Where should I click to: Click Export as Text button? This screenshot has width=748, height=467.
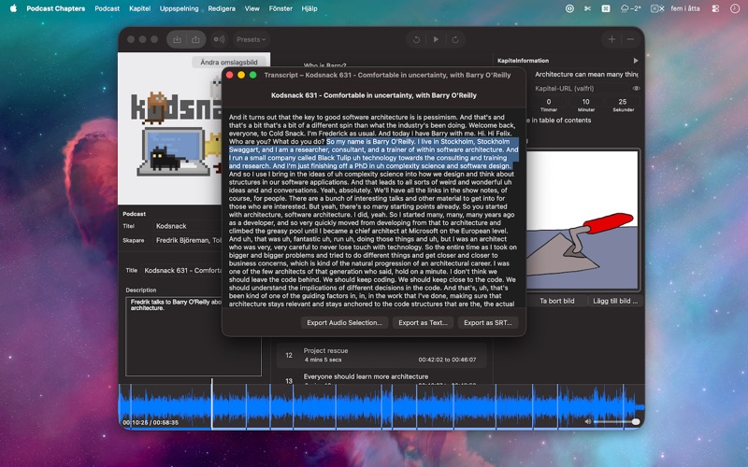pyautogui.click(x=423, y=322)
